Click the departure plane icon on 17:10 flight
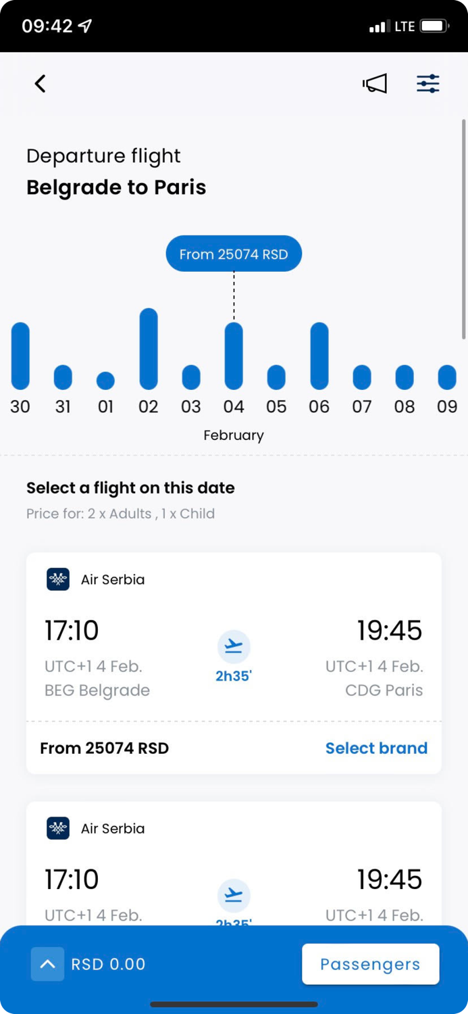The width and height of the screenshot is (468, 1014). coord(234,646)
